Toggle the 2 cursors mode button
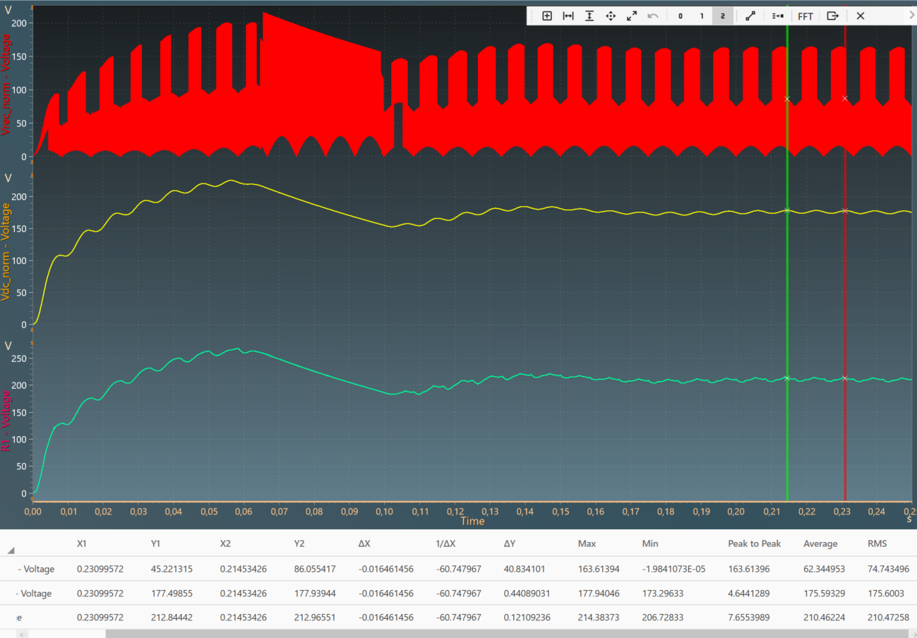 pyautogui.click(x=722, y=16)
